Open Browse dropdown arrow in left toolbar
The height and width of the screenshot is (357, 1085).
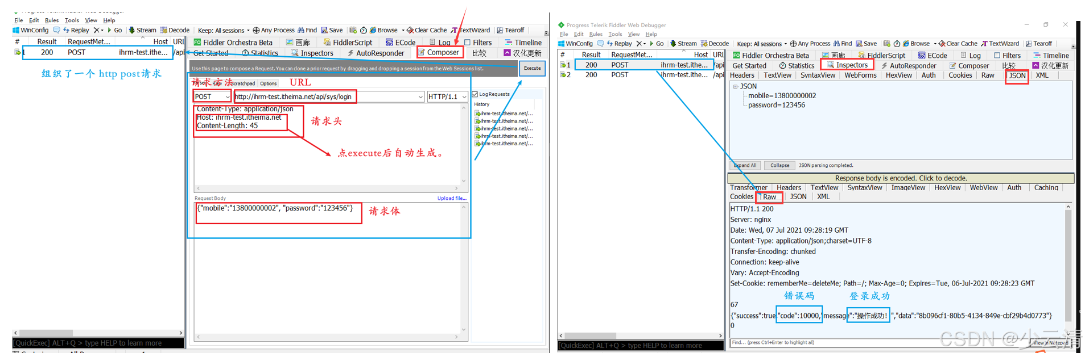coord(403,30)
